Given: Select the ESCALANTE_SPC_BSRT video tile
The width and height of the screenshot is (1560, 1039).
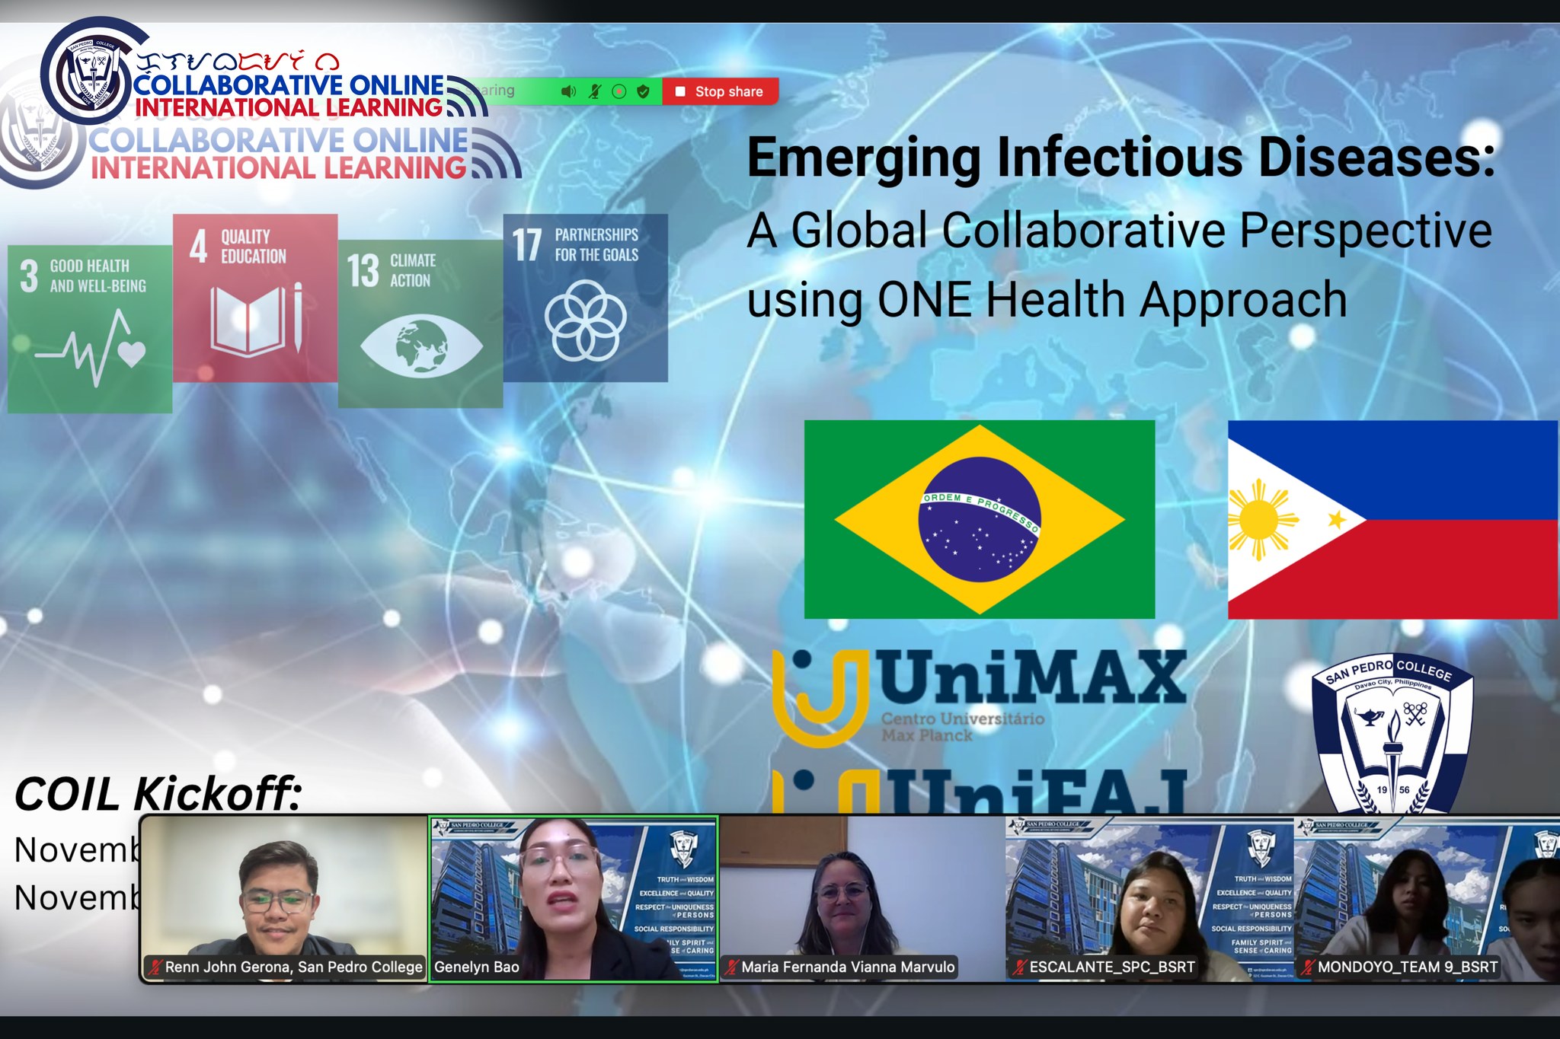Looking at the screenshot, I should [x=1149, y=899].
